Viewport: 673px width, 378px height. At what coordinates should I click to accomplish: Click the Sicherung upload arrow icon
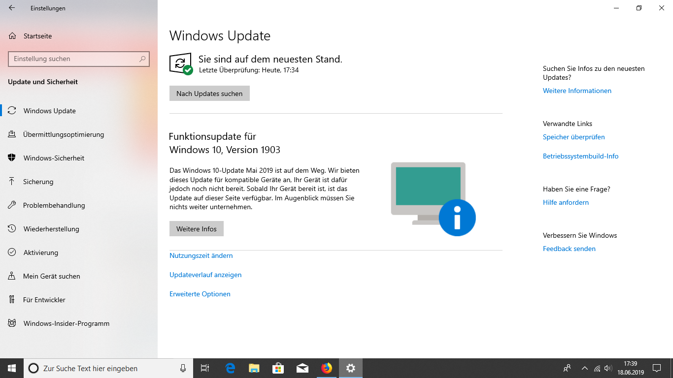[12, 182]
